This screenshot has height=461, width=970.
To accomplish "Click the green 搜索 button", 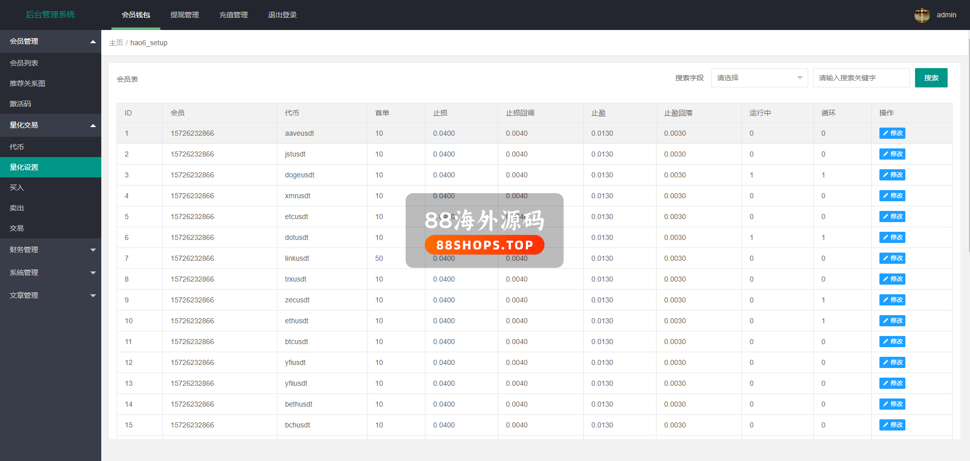I will 931,78.
